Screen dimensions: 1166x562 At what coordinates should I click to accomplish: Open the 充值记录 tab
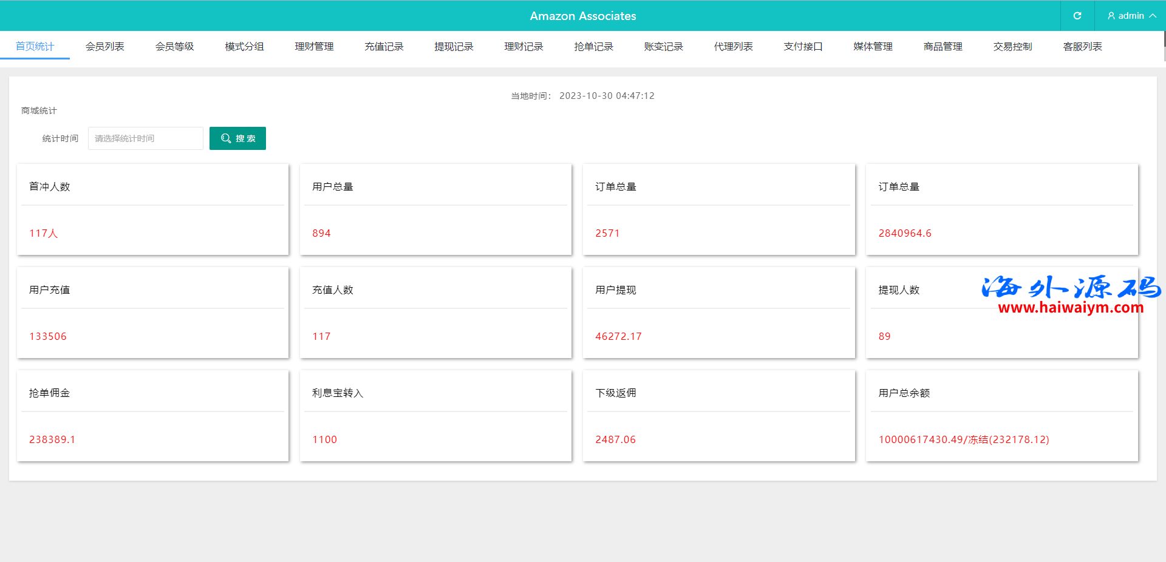(x=384, y=47)
